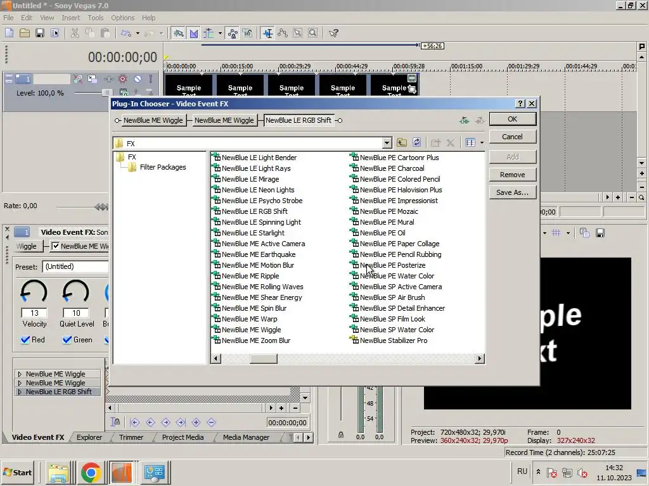649x486 pixels.
Task: Click move plug-in left icon in chain
Action: click(x=465, y=120)
